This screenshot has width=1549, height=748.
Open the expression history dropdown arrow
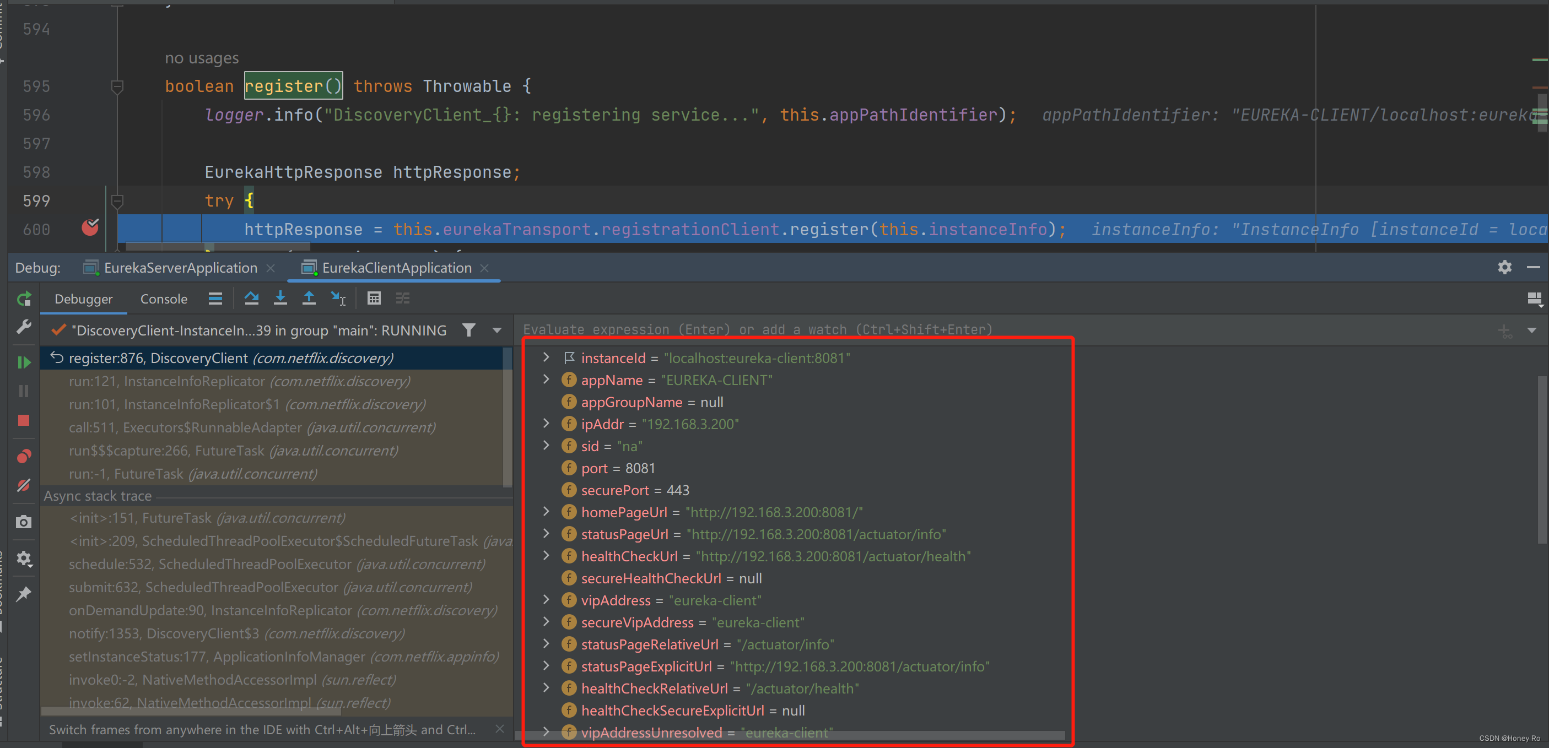pos(1531,330)
